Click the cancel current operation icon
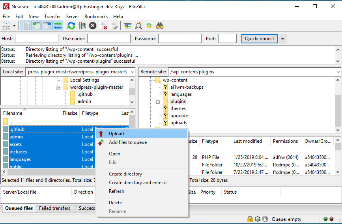 click(93, 26)
